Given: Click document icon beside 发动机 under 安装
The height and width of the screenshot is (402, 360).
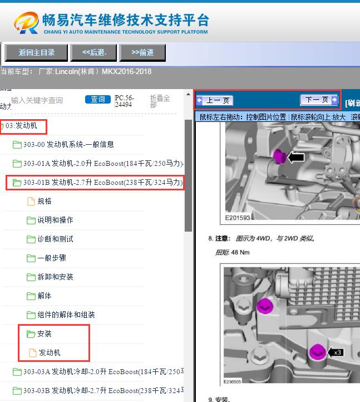Looking at the screenshot, I should pyautogui.click(x=32, y=353).
